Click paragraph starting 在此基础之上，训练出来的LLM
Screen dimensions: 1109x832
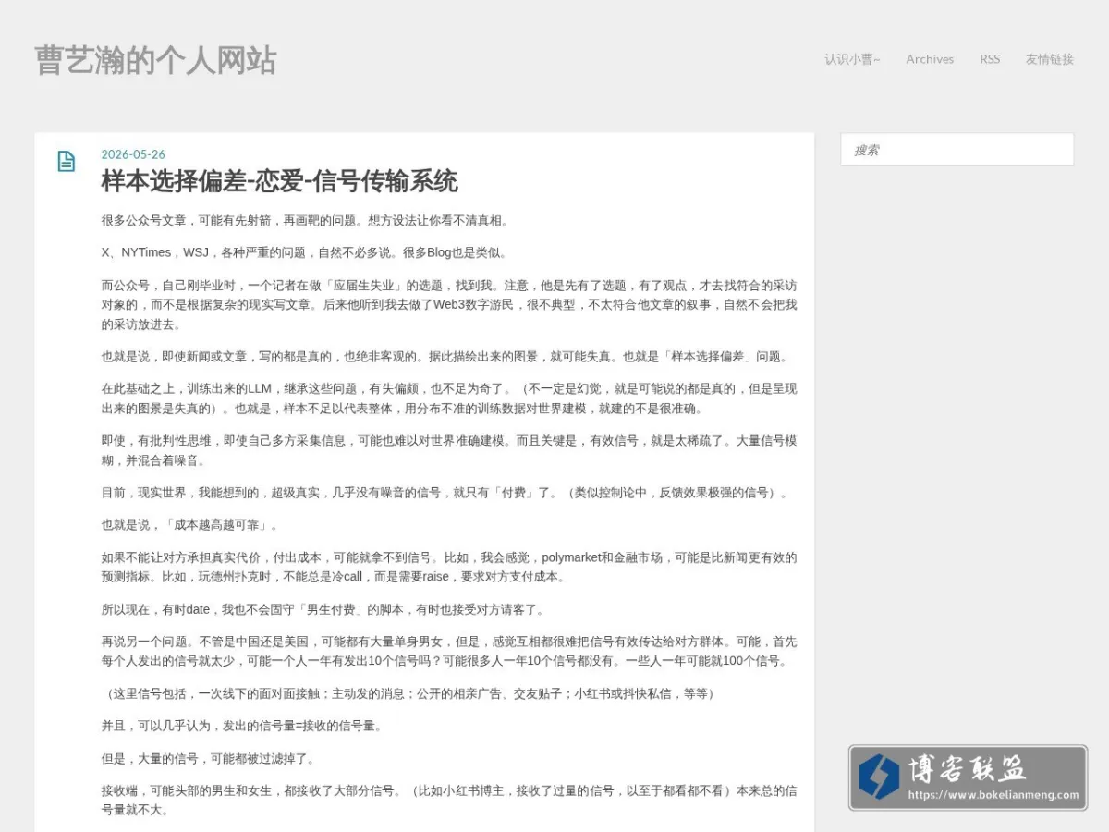pyautogui.click(x=449, y=398)
